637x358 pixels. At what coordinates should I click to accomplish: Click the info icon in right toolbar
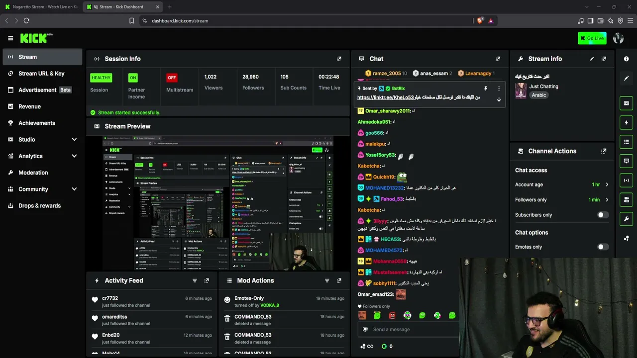coord(626,59)
